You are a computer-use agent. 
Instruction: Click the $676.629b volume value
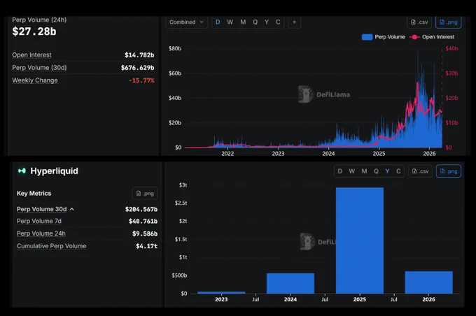click(x=137, y=68)
